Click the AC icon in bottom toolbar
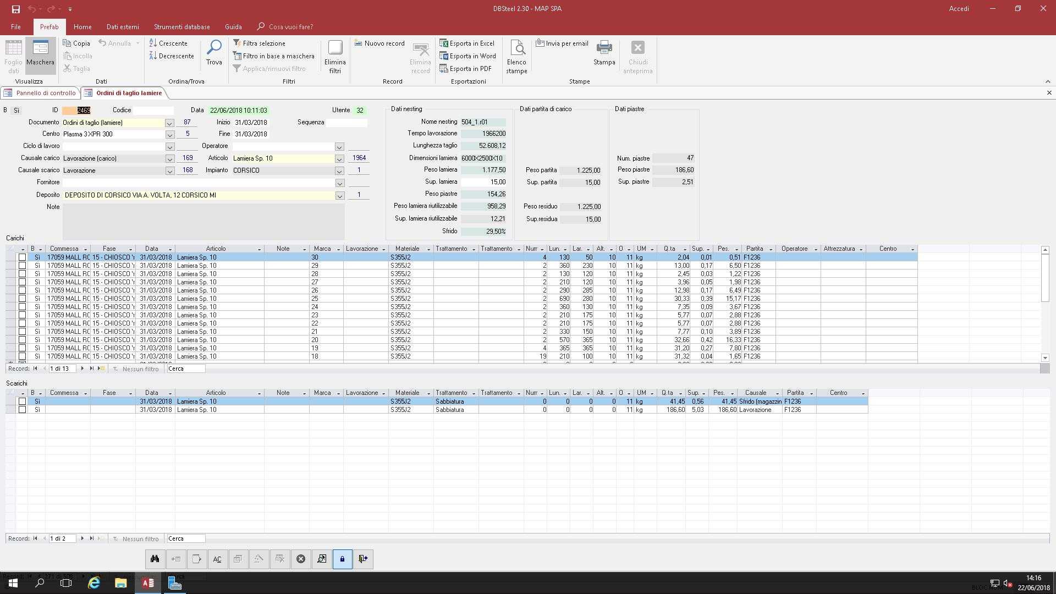The width and height of the screenshot is (1056, 594). [x=217, y=559]
